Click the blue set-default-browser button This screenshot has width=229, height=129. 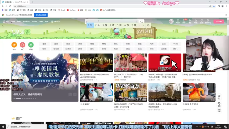[x=41, y=15]
